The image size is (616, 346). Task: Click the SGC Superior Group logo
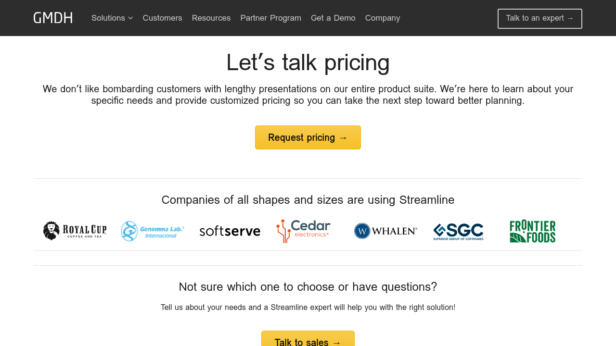[458, 232]
